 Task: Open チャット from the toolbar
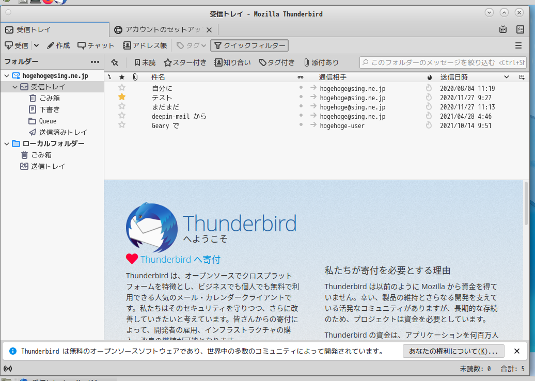point(96,45)
